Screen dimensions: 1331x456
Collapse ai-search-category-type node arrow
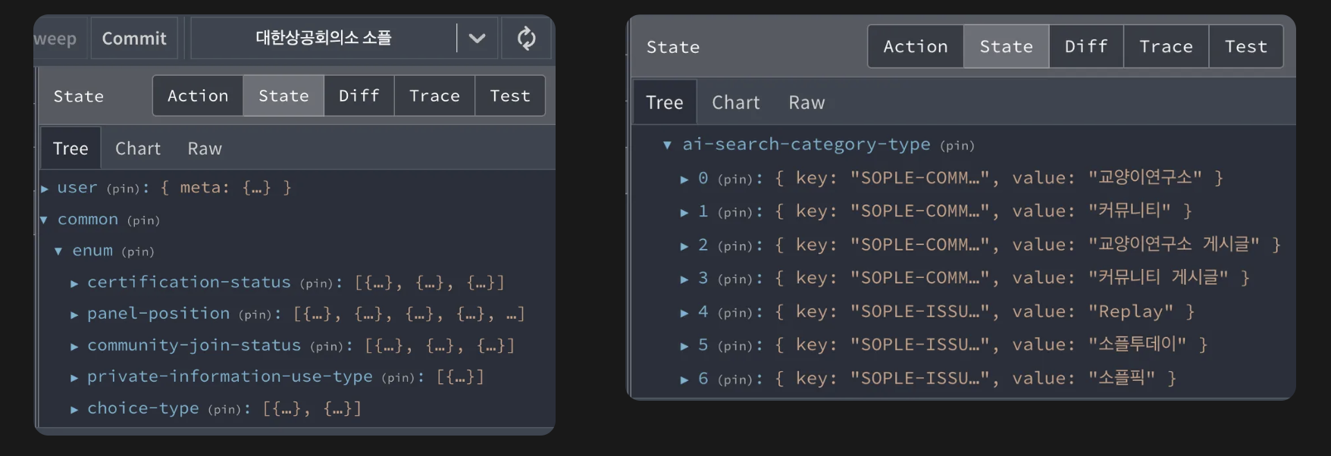pos(667,145)
